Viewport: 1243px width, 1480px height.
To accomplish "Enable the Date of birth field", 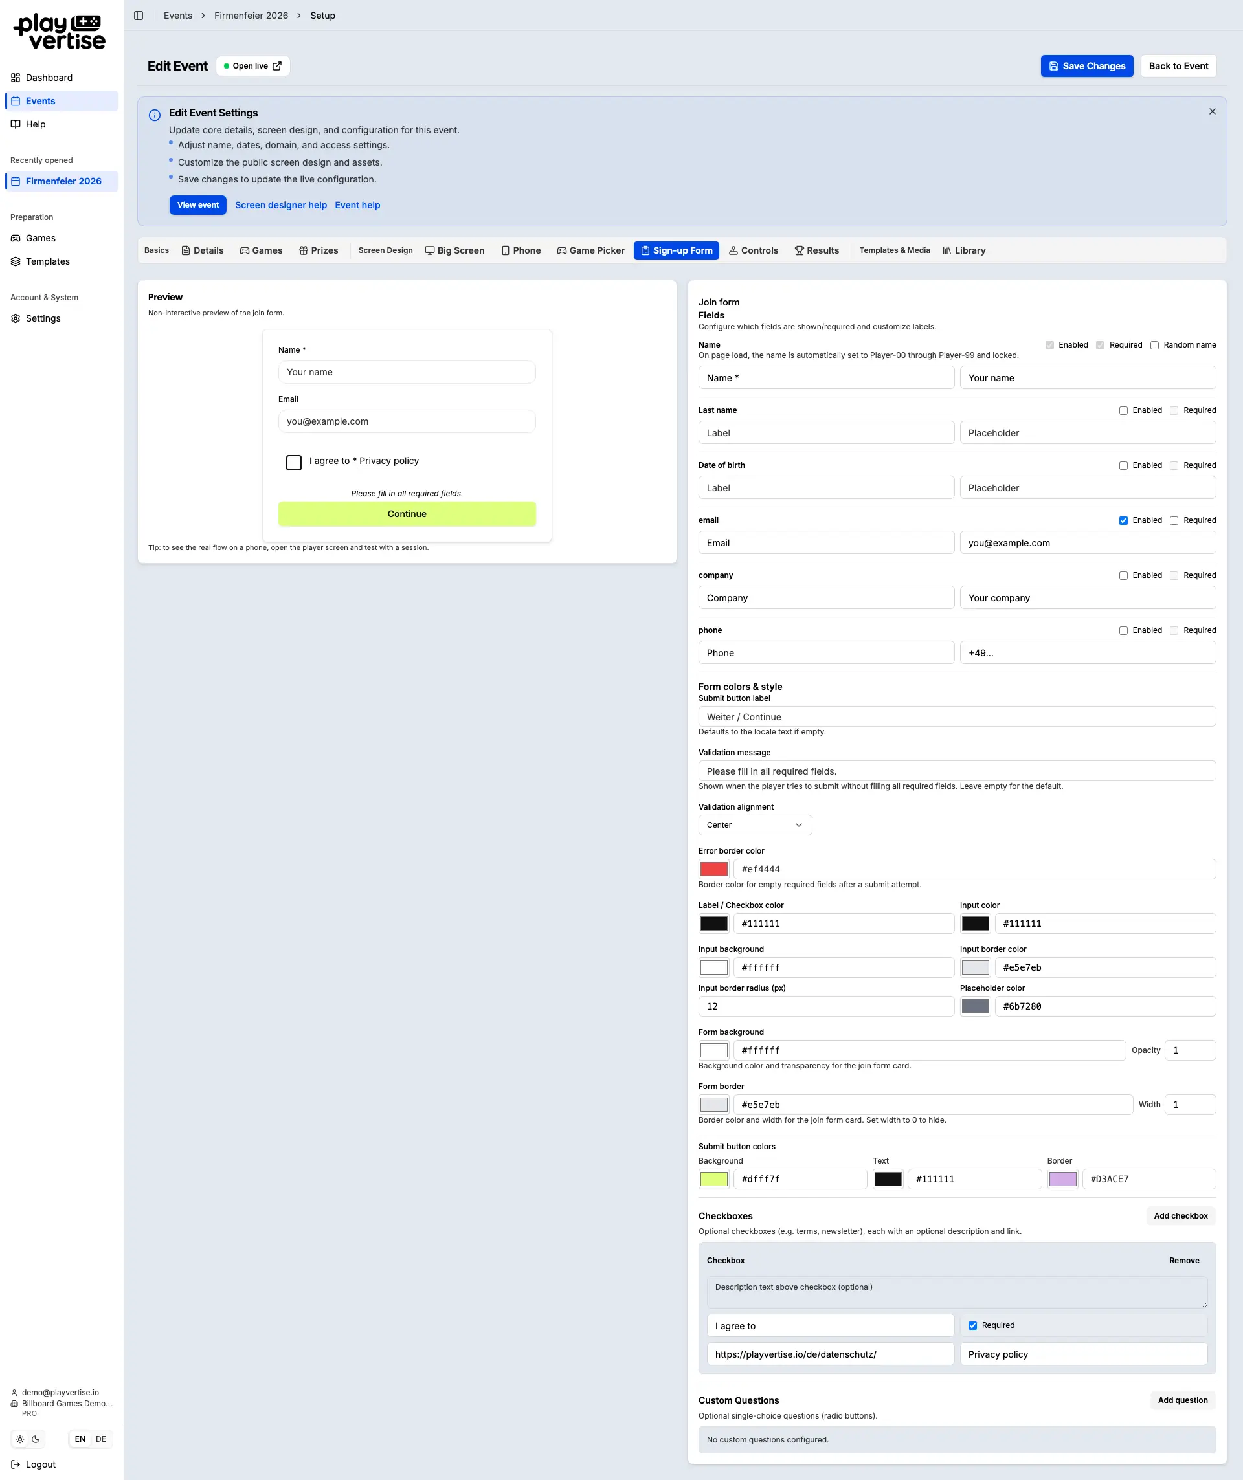I will 1123,465.
